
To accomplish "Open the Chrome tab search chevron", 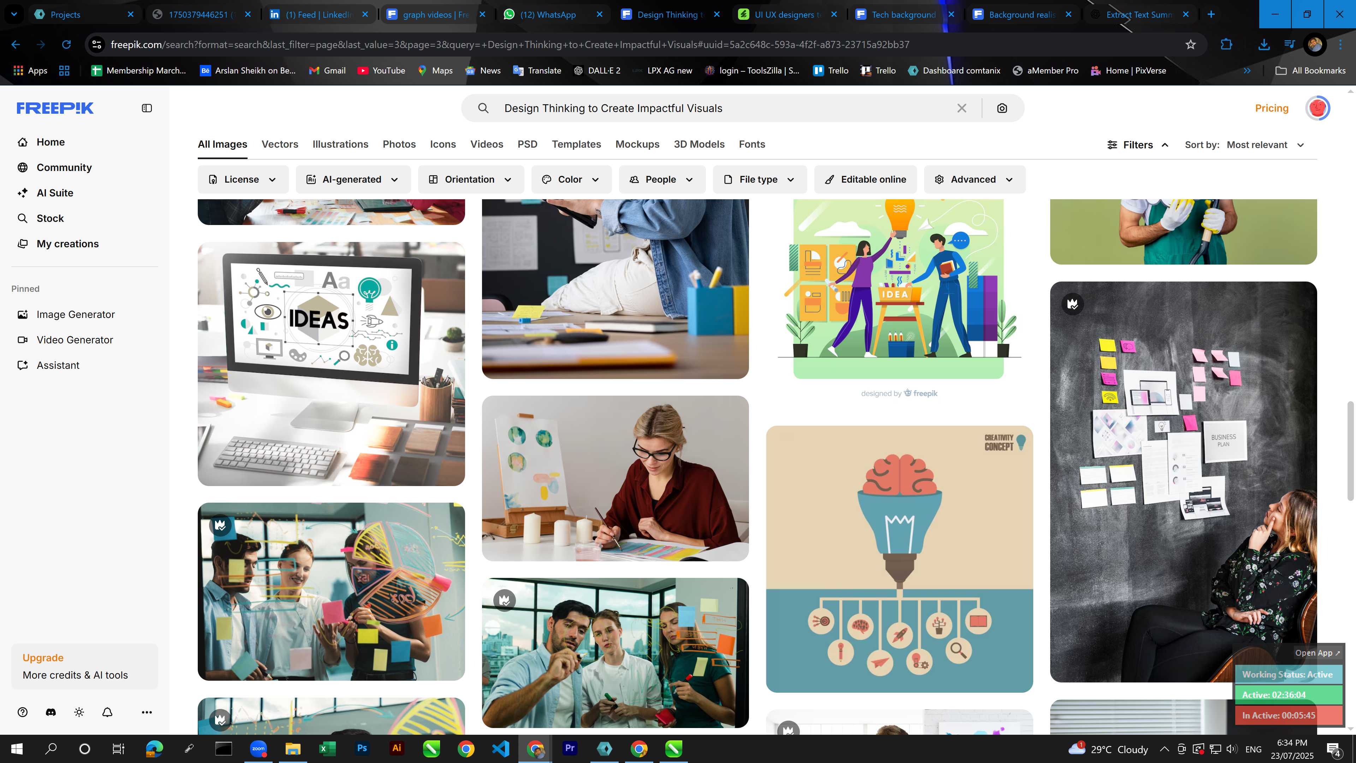I will (x=14, y=14).
